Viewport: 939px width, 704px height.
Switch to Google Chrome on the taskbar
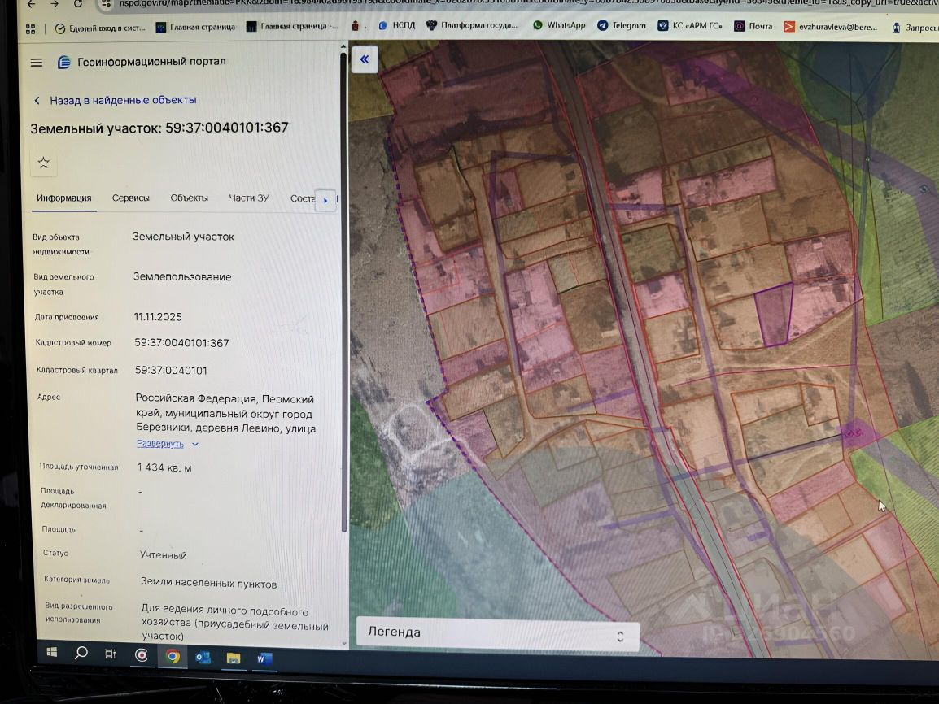(173, 657)
